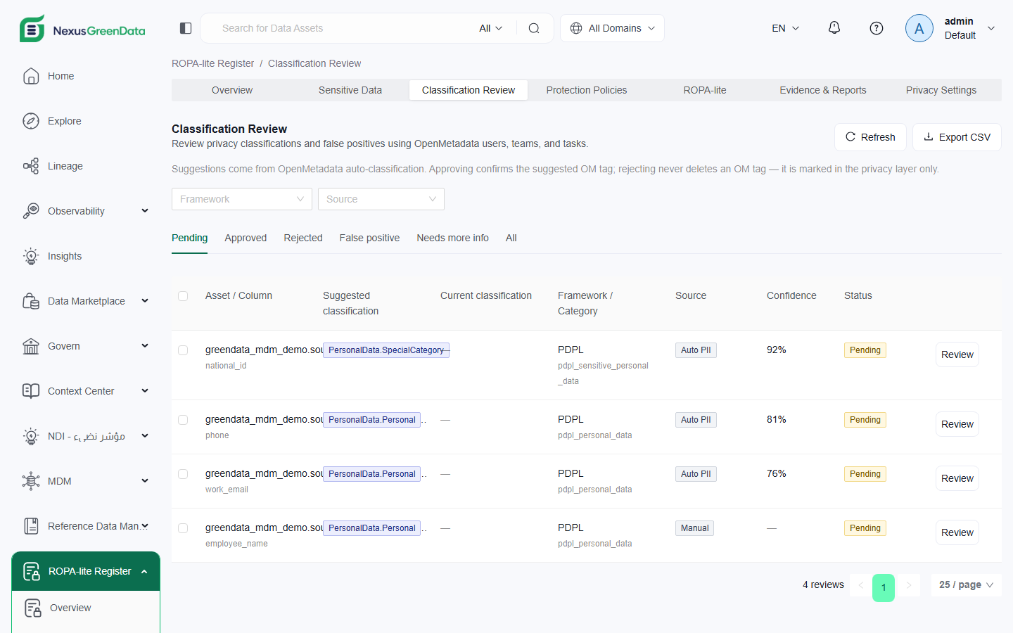The height and width of the screenshot is (633, 1013).
Task: Open the notifications bell
Action: pyautogui.click(x=834, y=28)
